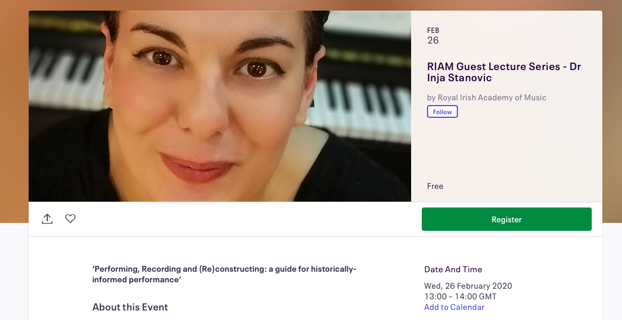Click the blurred orange page background
The width and height of the screenshot is (622, 320).
coord(14,106)
